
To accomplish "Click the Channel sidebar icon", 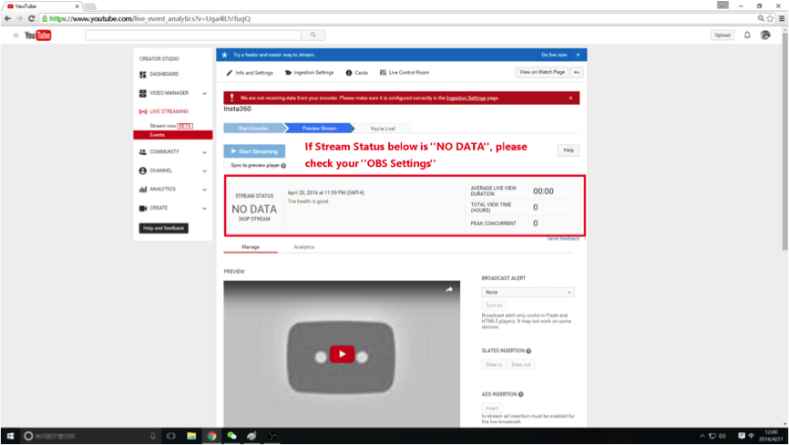I will [143, 171].
